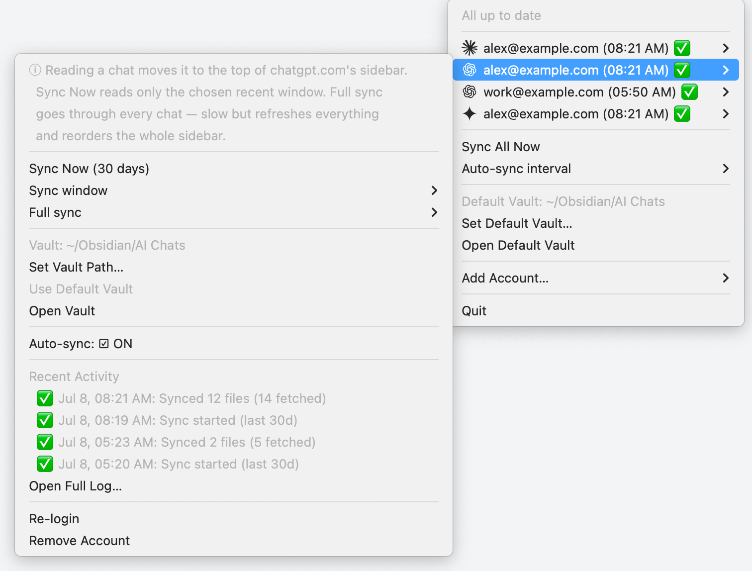Choose Sync Now (30 days)

pyautogui.click(x=234, y=169)
